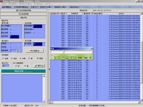Step backward in the audio player
The image size is (143, 107).
(x=67, y=58)
